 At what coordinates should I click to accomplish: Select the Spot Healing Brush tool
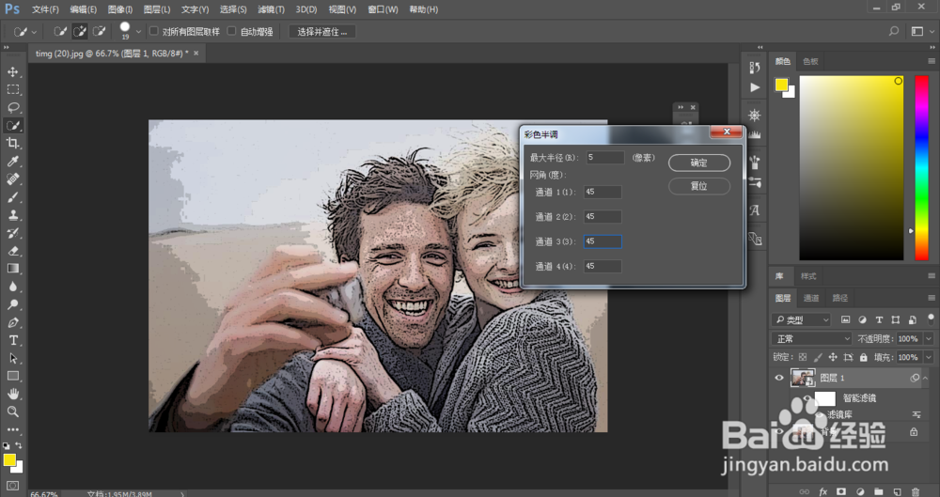tap(12, 179)
